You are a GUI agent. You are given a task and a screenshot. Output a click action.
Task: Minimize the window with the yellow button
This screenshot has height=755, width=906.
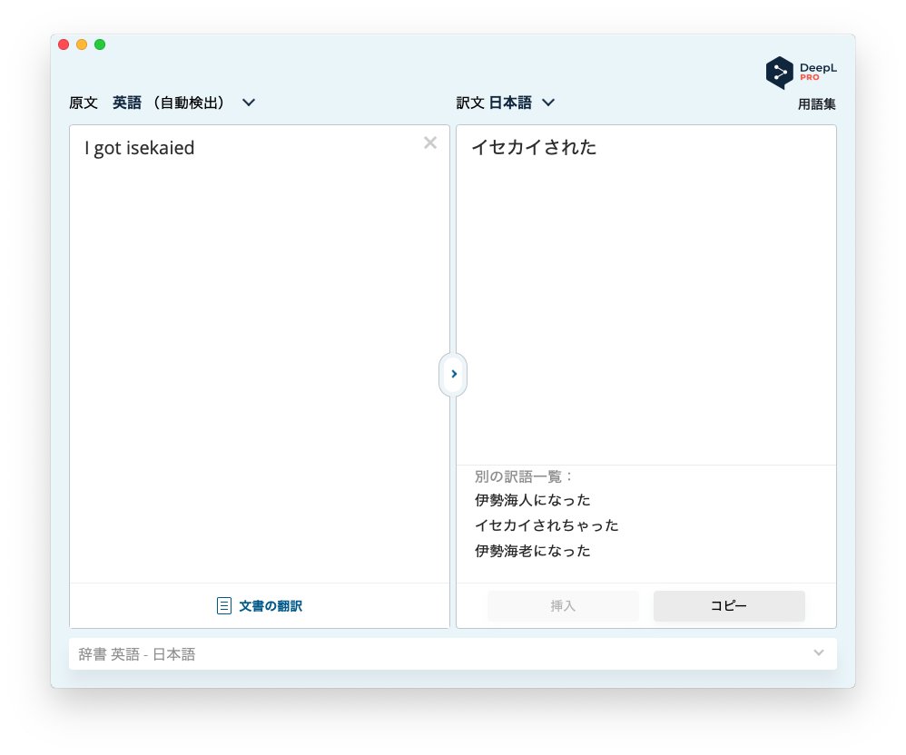[x=82, y=44]
